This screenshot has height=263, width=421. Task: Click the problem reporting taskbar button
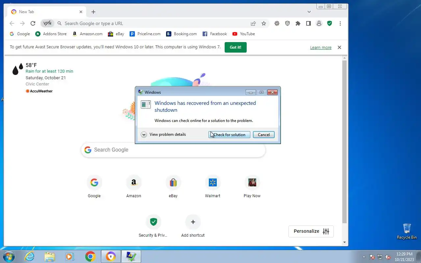131,256
